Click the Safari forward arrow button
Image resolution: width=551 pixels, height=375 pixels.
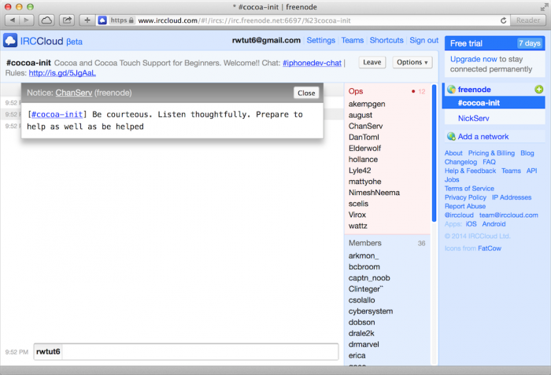[x=27, y=20]
